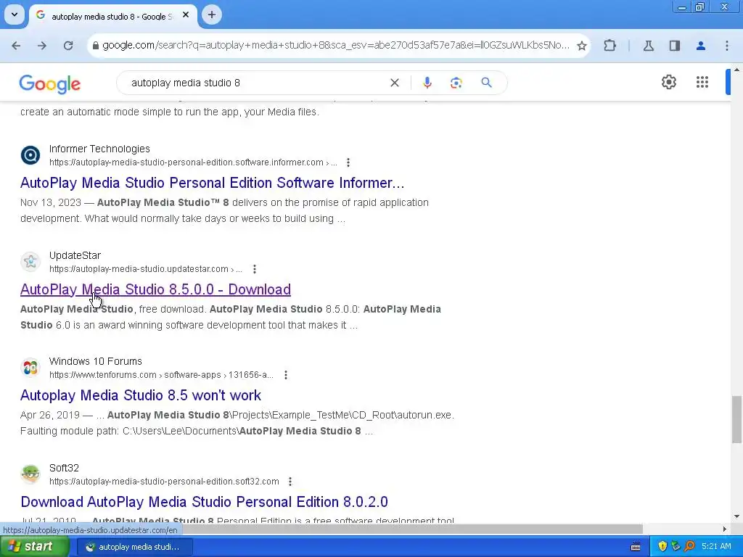Click the magnifier tray icon
743x557 pixels.
[x=689, y=547]
